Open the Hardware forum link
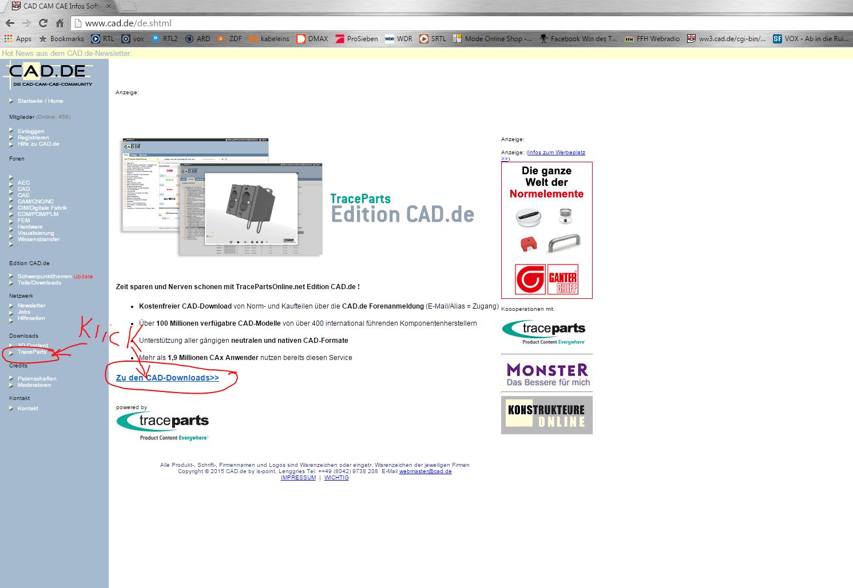This screenshot has height=588, width=853. pyautogui.click(x=30, y=227)
